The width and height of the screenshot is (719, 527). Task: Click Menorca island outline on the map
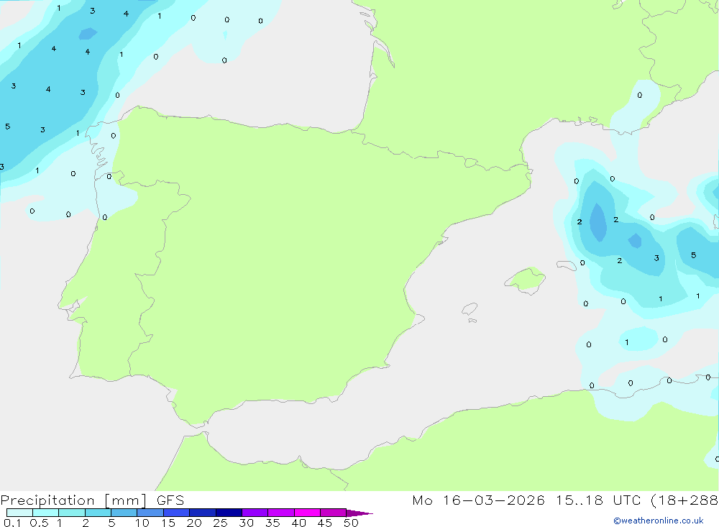click(567, 265)
